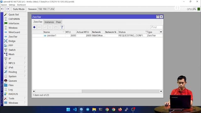Expand the System submenu

click(25, 76)
